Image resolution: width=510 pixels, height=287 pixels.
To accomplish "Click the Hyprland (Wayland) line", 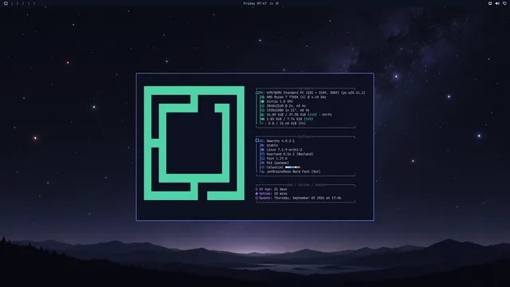I will 290,154.
